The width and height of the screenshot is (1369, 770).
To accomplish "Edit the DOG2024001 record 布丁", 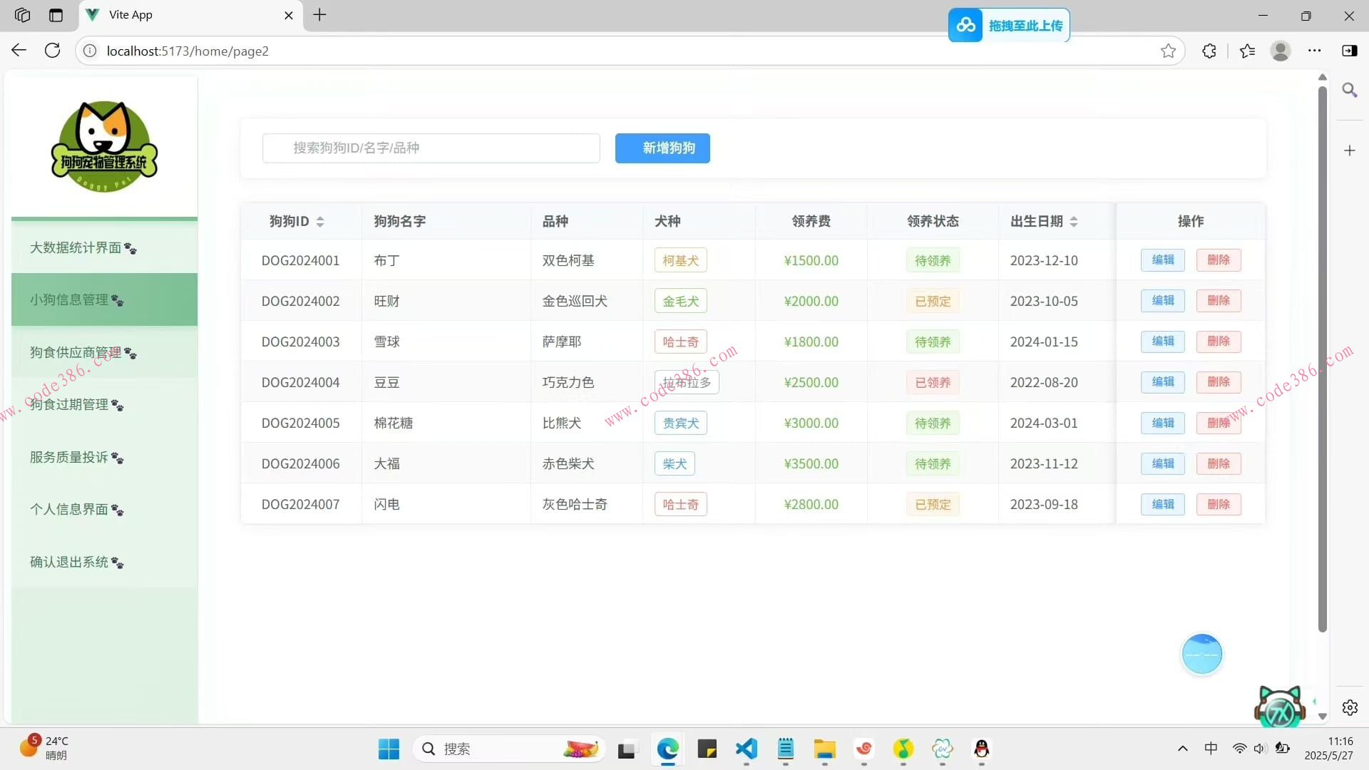I will pyautogui.click(x=1162, y=260).
